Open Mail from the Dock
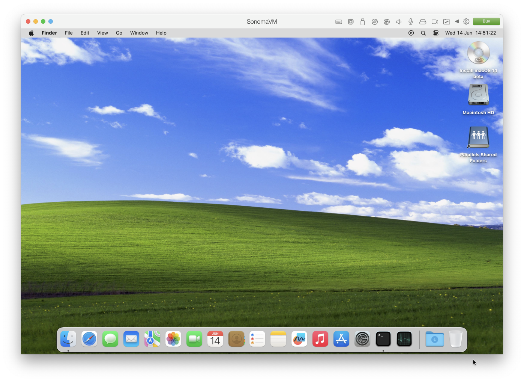This screenshot has width=524, height=382. coord(131,339)
